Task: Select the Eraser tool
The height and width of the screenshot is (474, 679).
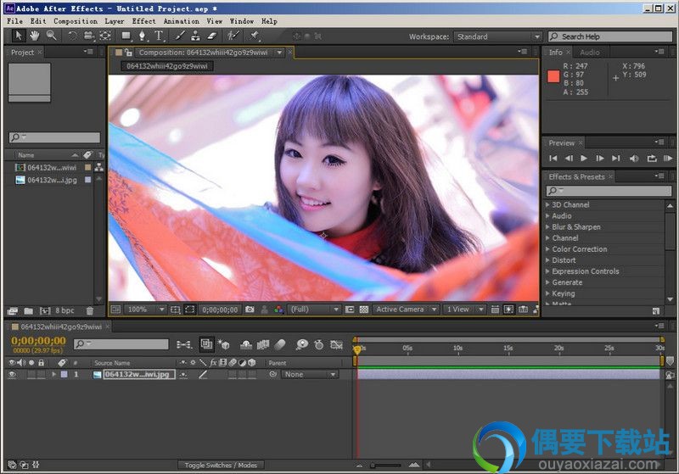Action: pyautogui.click(x=212, y=36)
